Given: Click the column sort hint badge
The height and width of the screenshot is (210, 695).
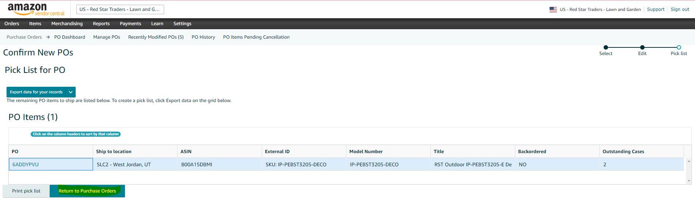Looking at the screenshot, I should (x=76, y=134).
